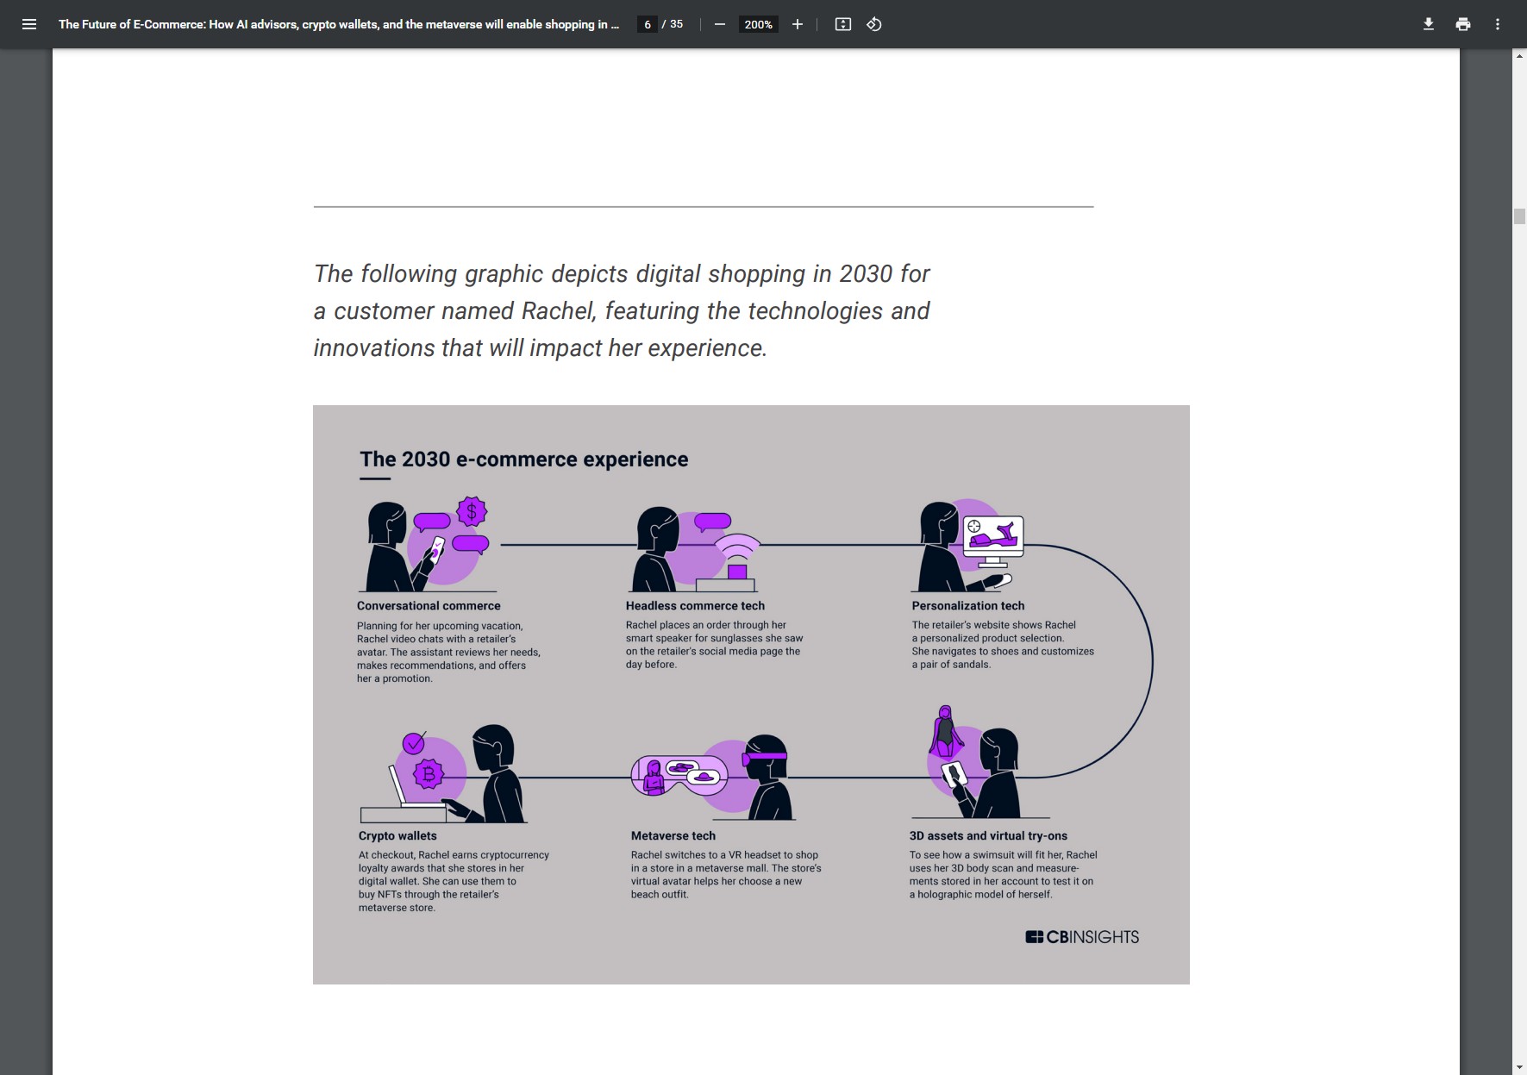The width and height of the screenshot is (1527, 1075).
Task: Click the vertical scrollbar thumb
Action: coord(1519,216)
